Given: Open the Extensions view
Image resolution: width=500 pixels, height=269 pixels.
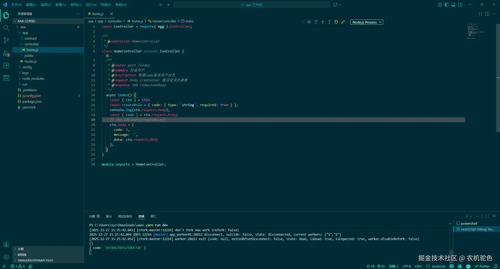Looking at the screenshot, I should [x=6, y=65].
